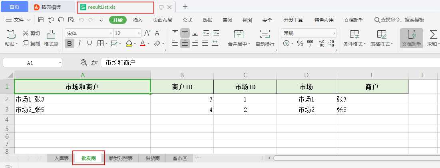Switch to the 数据 ribbon tab
440x168 pixels.
pyautogui.click(x=207, y=20)
